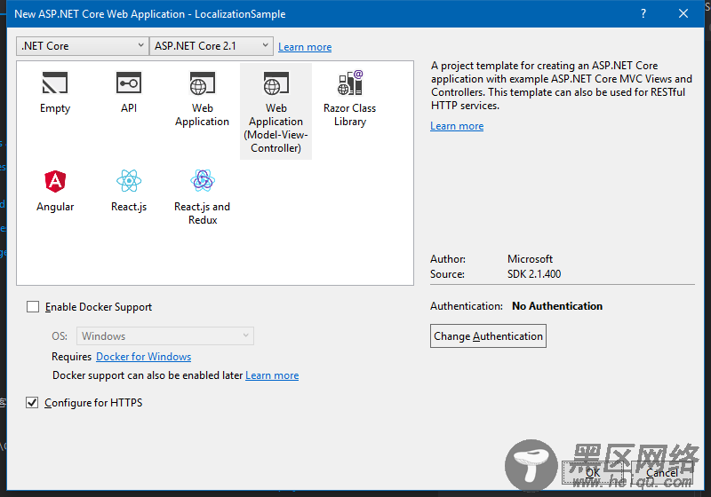
Task: Open the OS Windows dropdown
Action: [x=165, y=335]
